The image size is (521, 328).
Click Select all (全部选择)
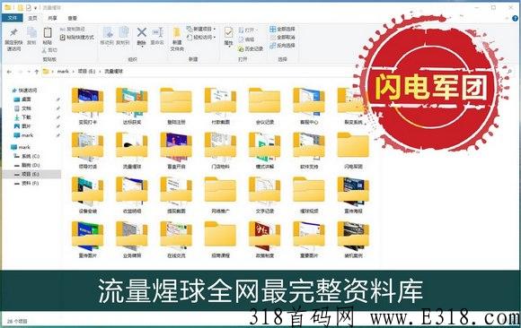[282, 30]
